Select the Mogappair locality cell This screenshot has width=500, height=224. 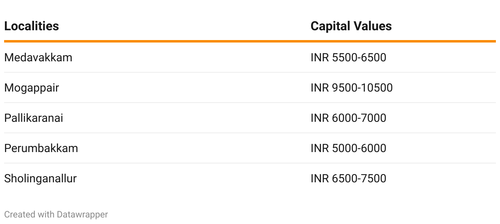click(x=32, y=88)
